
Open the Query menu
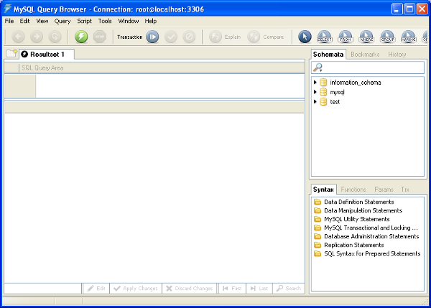point(62,21)
